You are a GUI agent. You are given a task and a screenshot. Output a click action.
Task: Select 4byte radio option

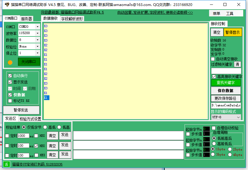click(x=230, y=155)
